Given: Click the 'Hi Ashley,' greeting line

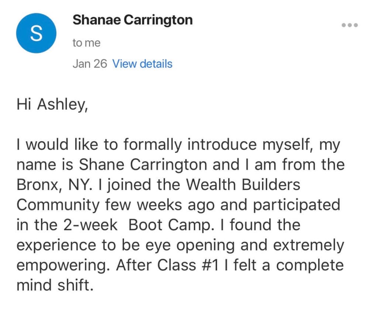Looking at the screenshot, I should [52, 105].
